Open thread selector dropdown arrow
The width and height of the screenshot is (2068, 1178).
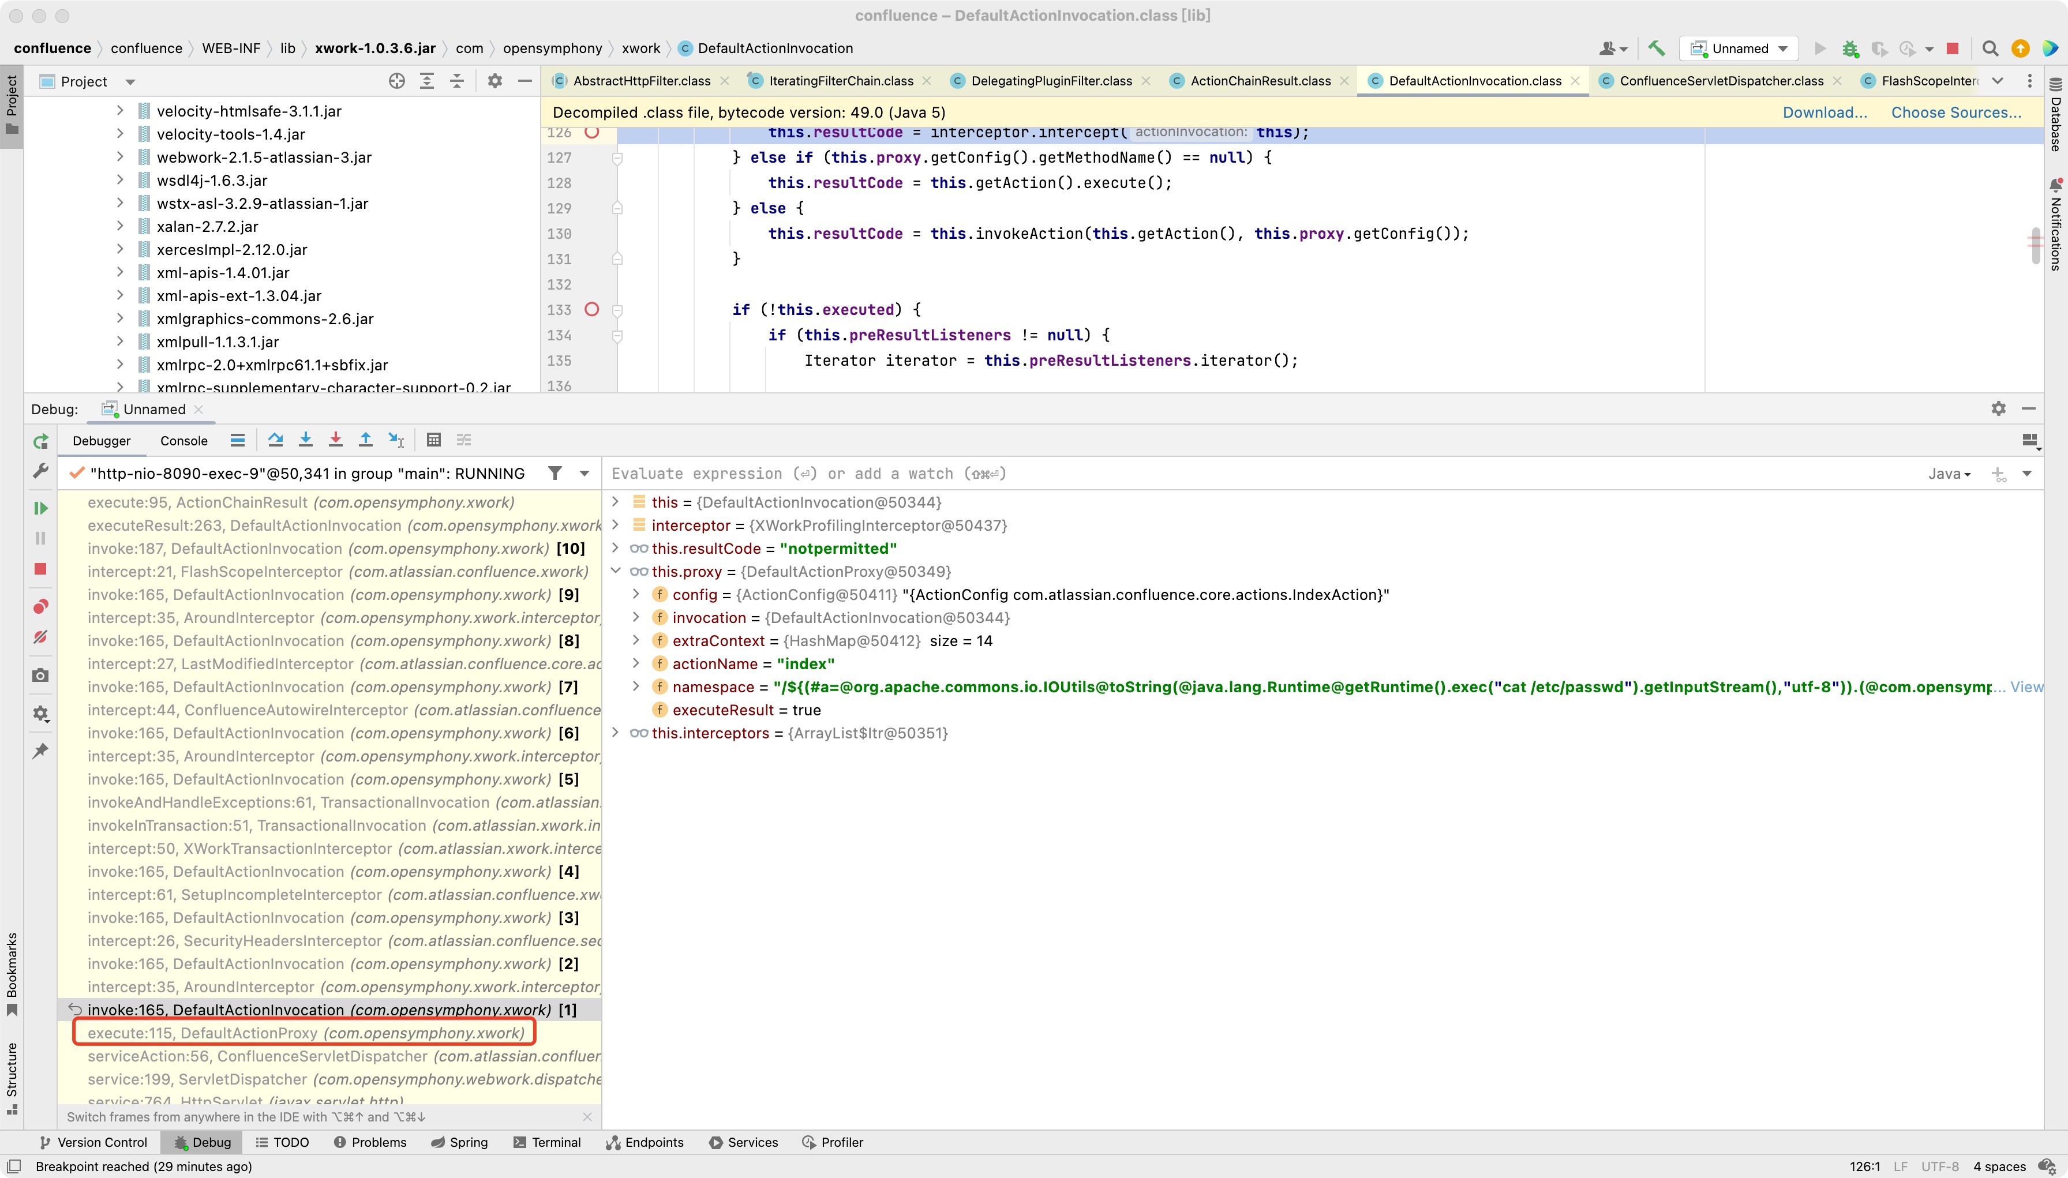[x=584, y=473]
